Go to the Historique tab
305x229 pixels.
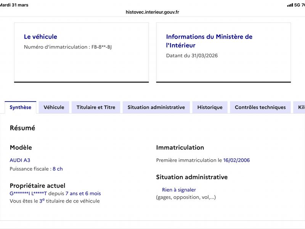click(210, 107)
